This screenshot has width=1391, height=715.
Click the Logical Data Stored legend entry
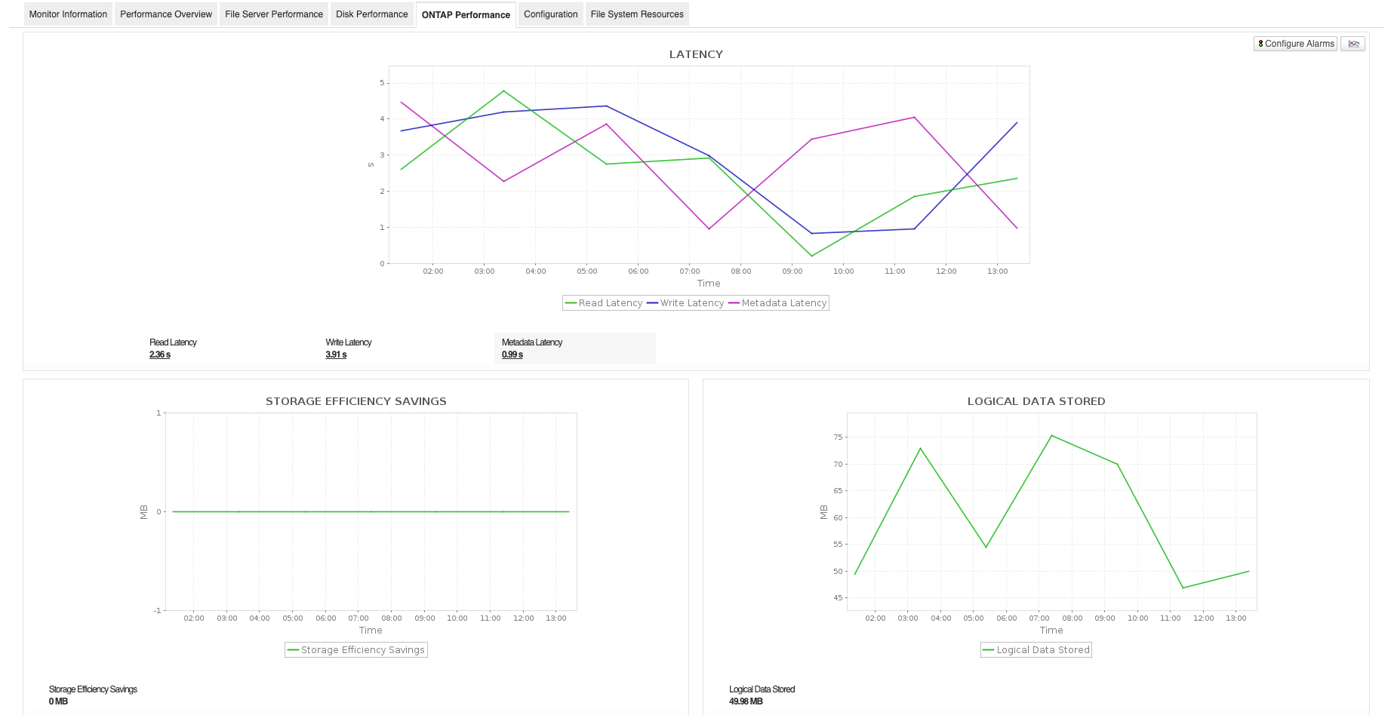coord(1036,650)
